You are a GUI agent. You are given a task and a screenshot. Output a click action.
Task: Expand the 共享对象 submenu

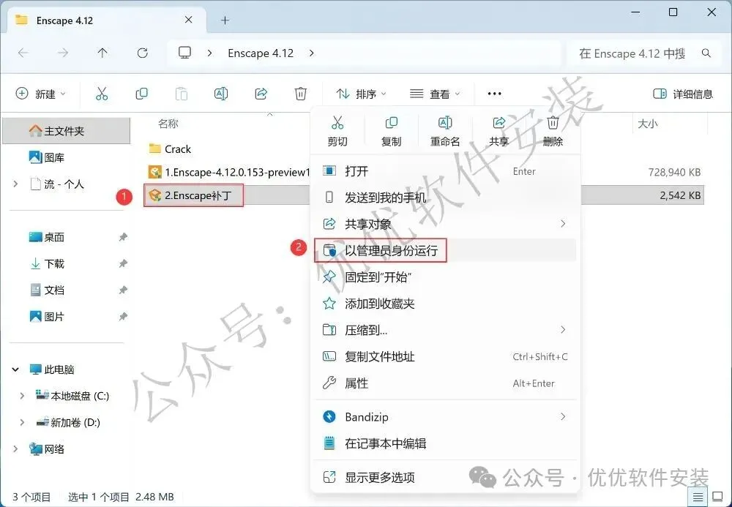click(563, 224)
